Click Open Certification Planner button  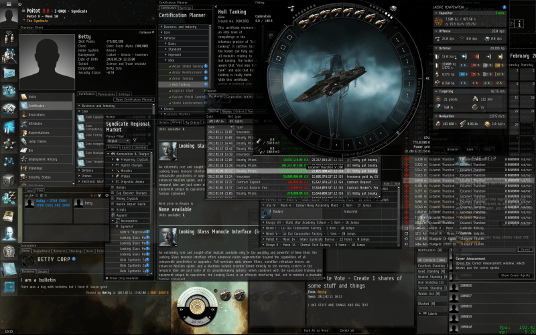tap(133, 100)
